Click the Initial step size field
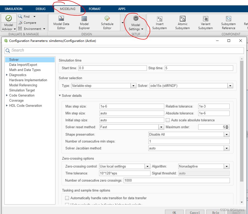This screenshot has height=214, width=248. [x=132, y=120]
